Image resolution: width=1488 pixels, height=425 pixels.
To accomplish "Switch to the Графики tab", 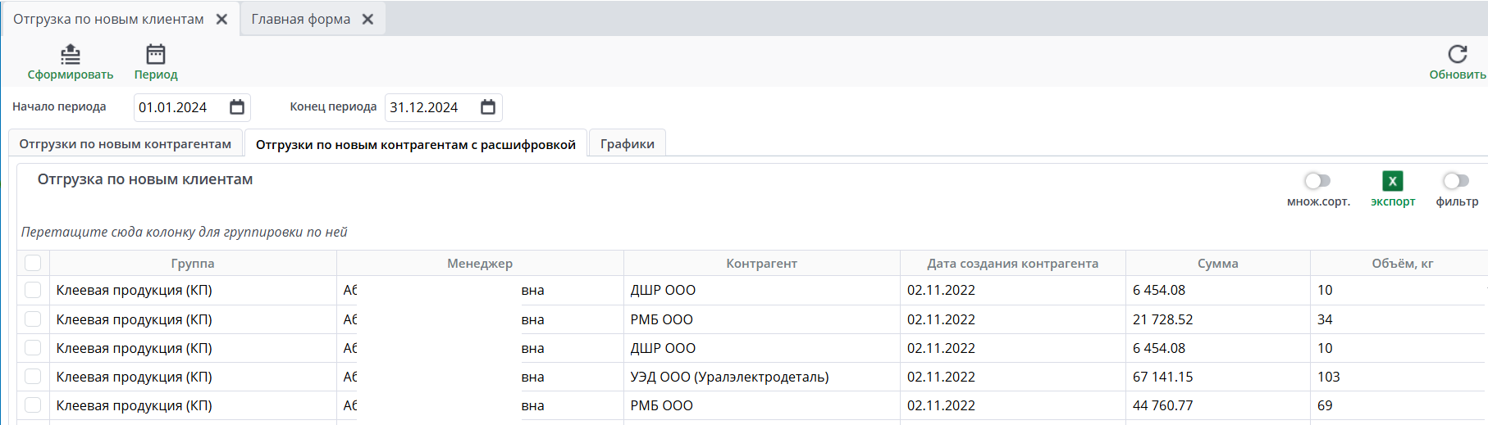I will click(627, 144).
